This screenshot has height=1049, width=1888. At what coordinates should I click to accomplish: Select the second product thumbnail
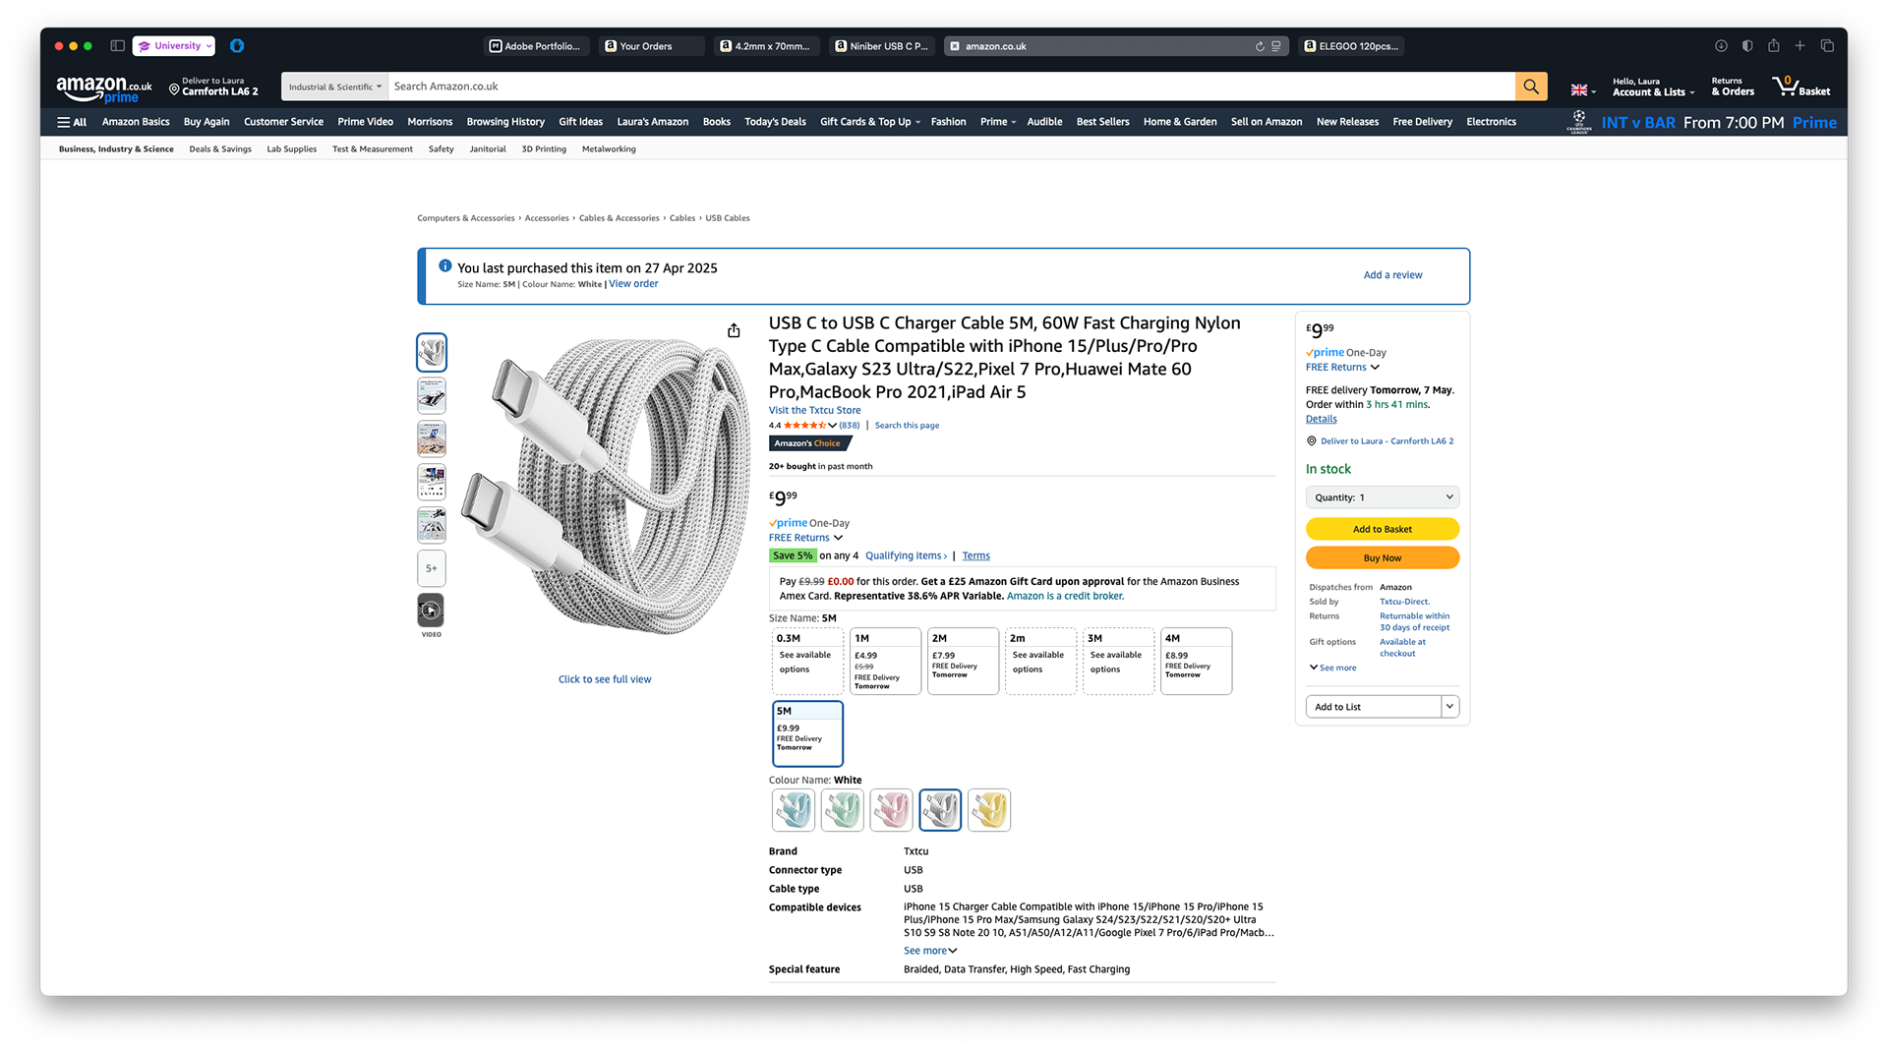(x=431, y=395)
